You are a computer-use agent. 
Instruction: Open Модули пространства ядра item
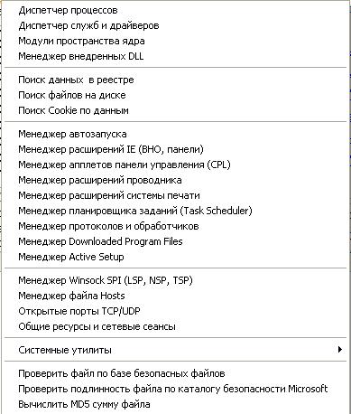(175, 42)
